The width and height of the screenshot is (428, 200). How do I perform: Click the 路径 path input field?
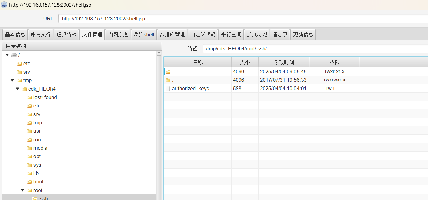pyautogui.click(x=315, y=48)
